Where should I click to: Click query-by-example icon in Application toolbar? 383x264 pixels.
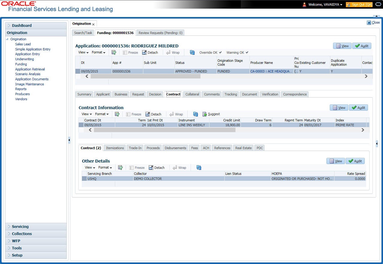(114, 53)
